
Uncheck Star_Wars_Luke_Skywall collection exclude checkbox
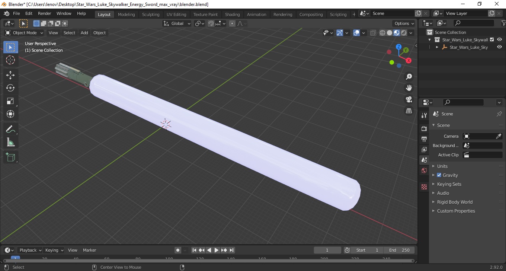pos(492,39)
